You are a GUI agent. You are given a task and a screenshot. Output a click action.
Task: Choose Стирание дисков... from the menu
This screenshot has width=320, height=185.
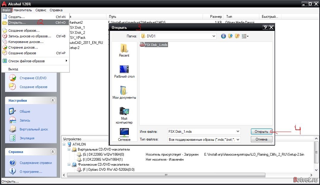click(35, 47)
